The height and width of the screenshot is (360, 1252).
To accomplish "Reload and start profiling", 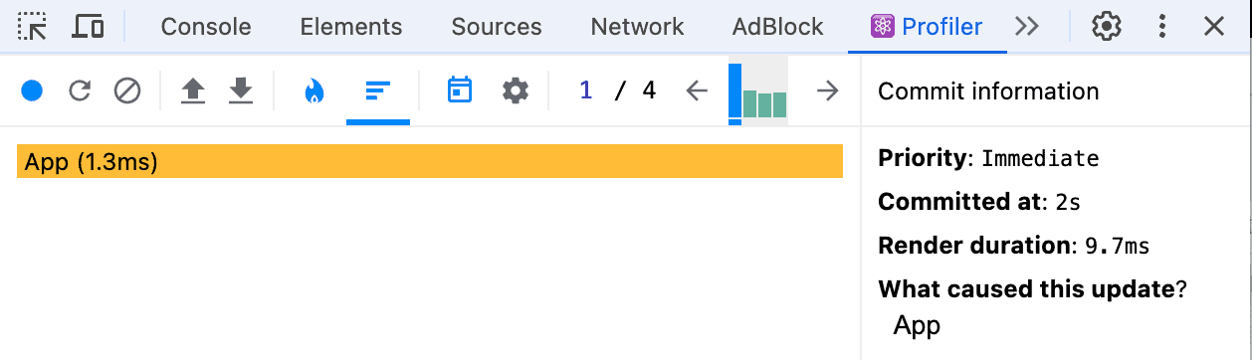I will point(80,91).
